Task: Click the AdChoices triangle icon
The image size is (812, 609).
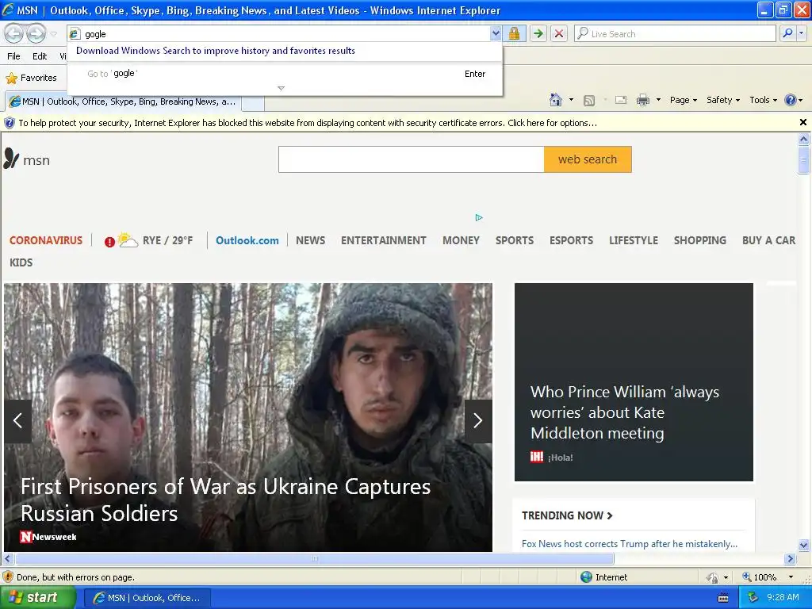Action: (x=479, y=217)
